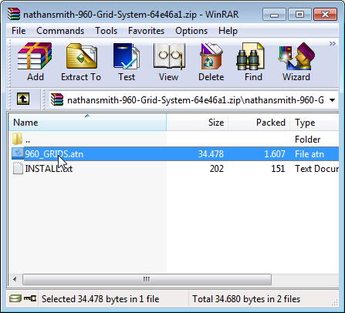
Task: Click the Folder type cell
Action: point(308,139)
